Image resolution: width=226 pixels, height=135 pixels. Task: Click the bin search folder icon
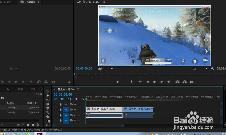(x=3, y=98)
